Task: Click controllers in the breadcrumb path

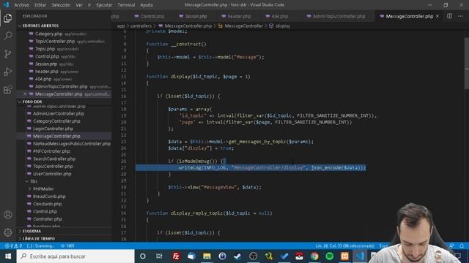Action: pyautogui.click(x=141, y=26)
